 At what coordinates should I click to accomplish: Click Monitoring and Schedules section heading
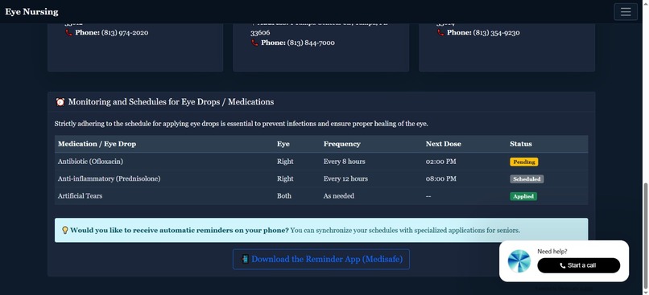click(x=171, y=101)
